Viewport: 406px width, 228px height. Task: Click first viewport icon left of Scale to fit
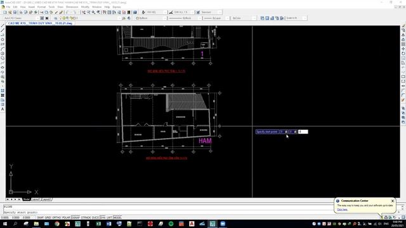coord(262,18)
